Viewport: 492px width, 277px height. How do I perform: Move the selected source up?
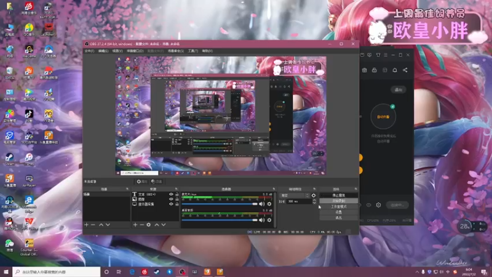(157, 225)
